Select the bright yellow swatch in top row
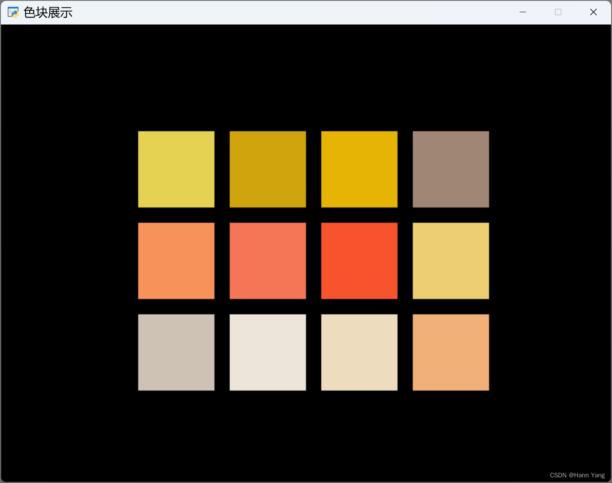The width and height of the screenshot is (612, 483). click(x=176, y=169)
